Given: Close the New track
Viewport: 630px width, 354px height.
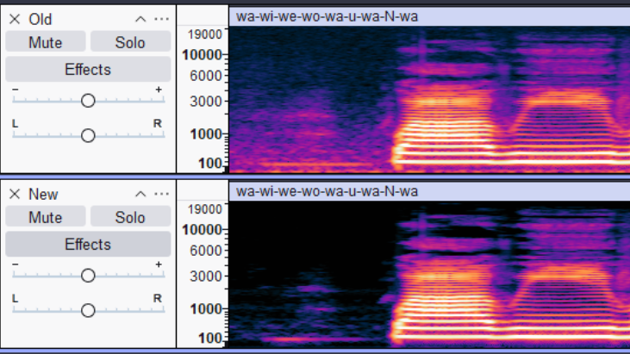Looking at the screenshot, I should click(15, 194).
